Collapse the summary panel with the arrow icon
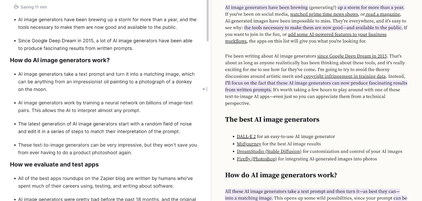Screen dimensions: 422x201 coord(205,89)
